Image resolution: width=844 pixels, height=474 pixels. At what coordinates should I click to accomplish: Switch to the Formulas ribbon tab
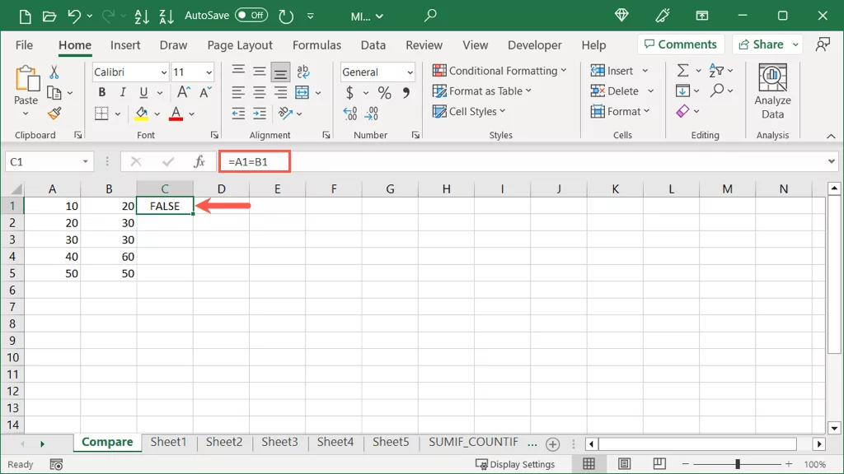pos(316,45)
